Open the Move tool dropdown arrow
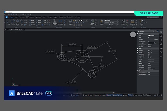Image resolution: width=167 pixels, height=111 pixels. click(35, 20)
